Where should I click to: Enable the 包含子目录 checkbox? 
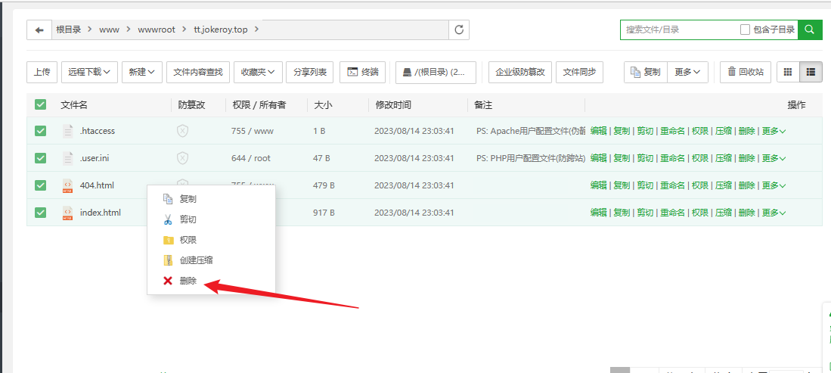pyautogui.click(x=745, y=30)
